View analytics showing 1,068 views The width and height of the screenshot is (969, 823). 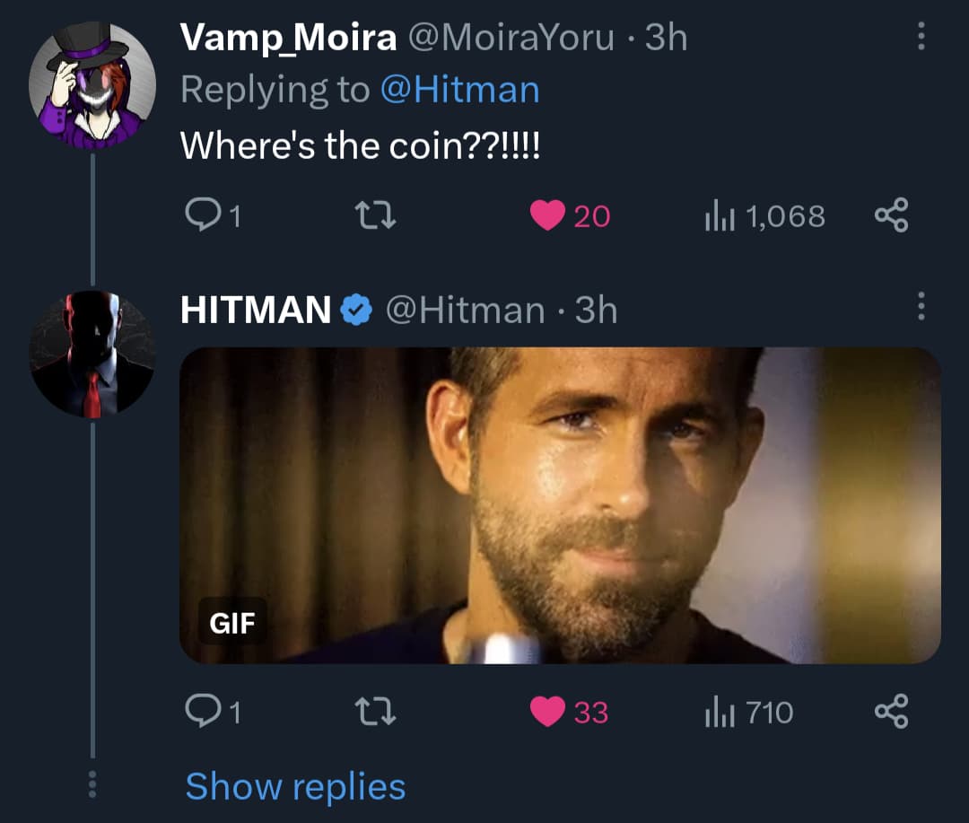[765, 215]
